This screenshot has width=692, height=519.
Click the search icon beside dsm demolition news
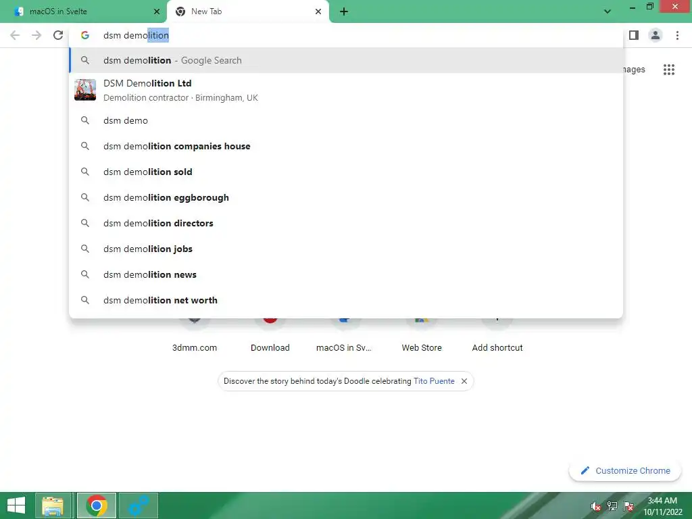[x=85, y=274]
